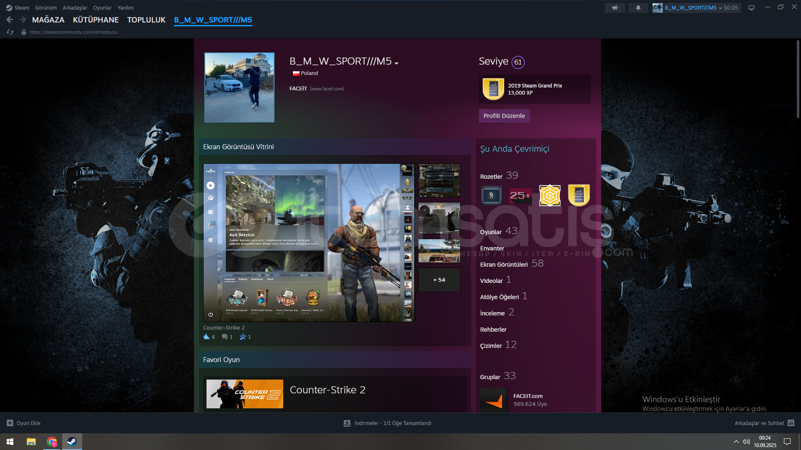Viewport: 801px width, 450px height.
Task: Click the lock icon beside the URL
Action: [x=24, y=32]
